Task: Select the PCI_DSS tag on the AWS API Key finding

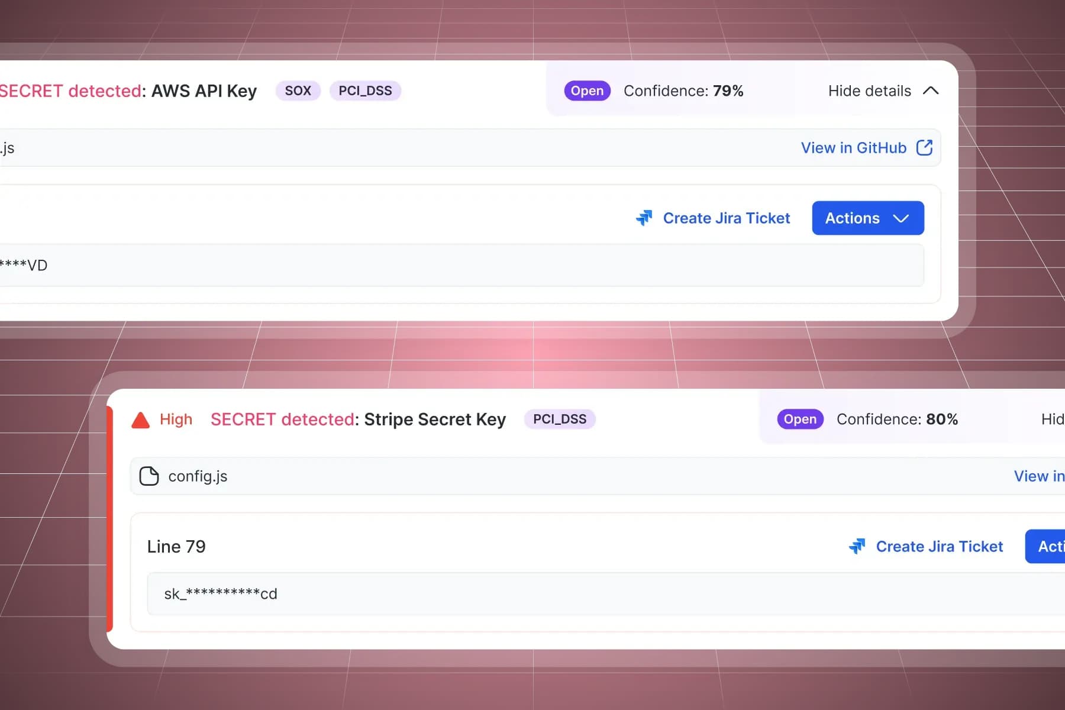Action: (365, 91)
